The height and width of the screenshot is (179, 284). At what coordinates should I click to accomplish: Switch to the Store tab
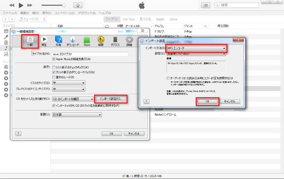(x=174, y=19)
